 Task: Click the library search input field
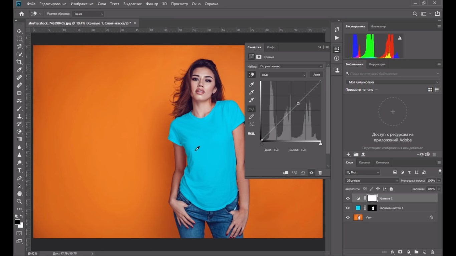(393, 73)
